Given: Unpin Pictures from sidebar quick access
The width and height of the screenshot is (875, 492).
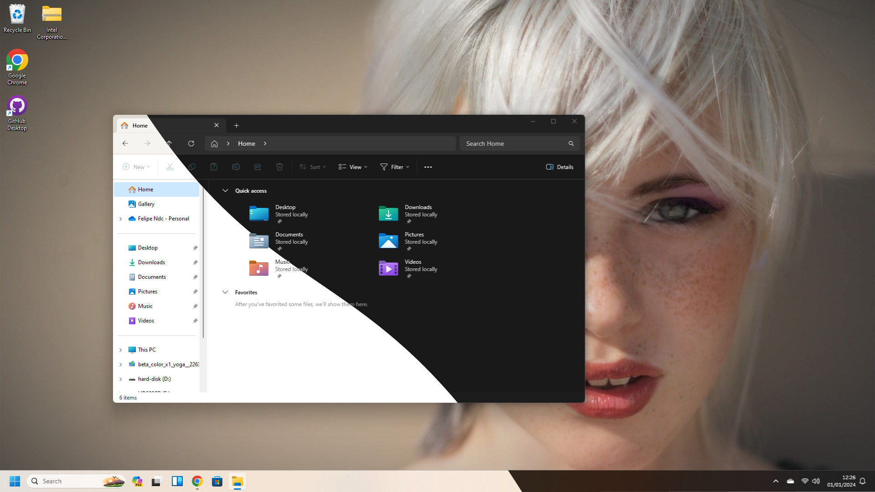Looking at the screenshot, I should coord(195,292).
